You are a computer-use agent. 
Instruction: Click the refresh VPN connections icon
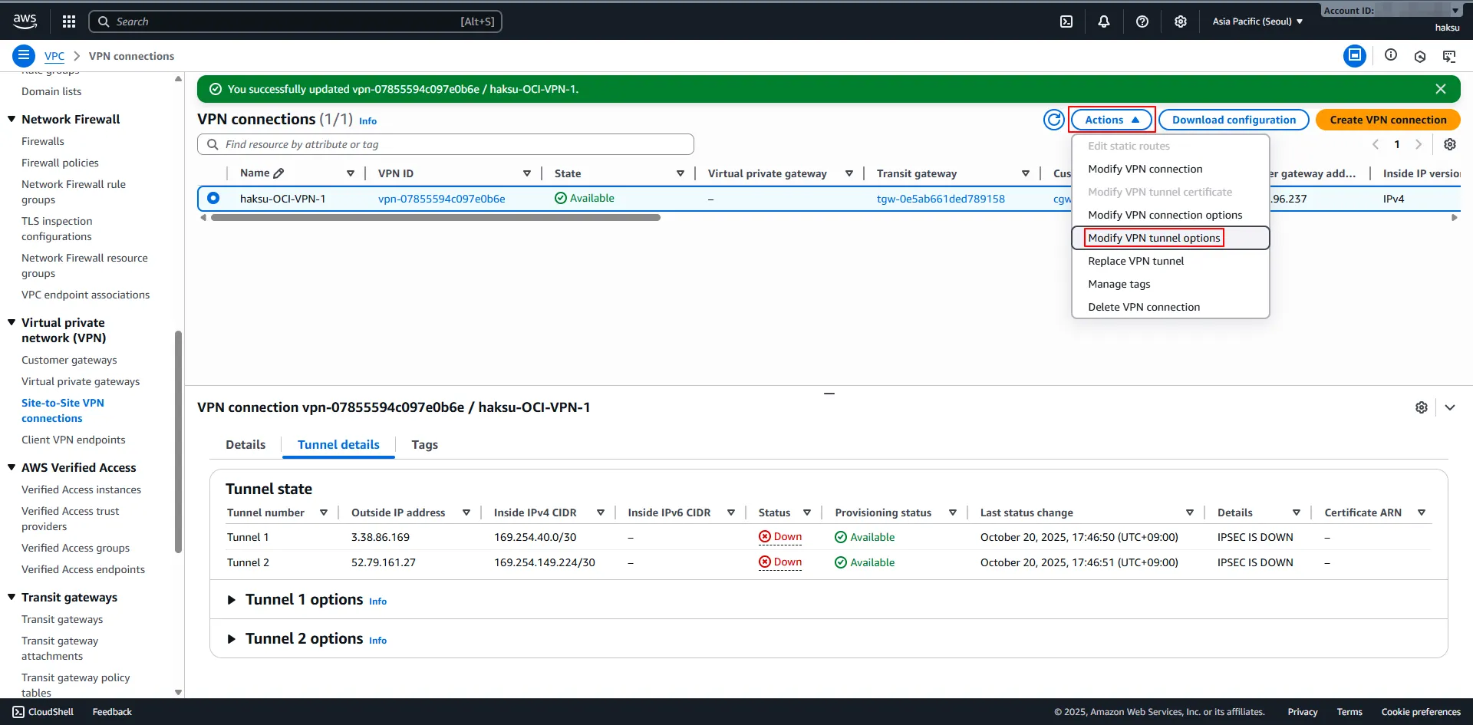point(1054,120)
